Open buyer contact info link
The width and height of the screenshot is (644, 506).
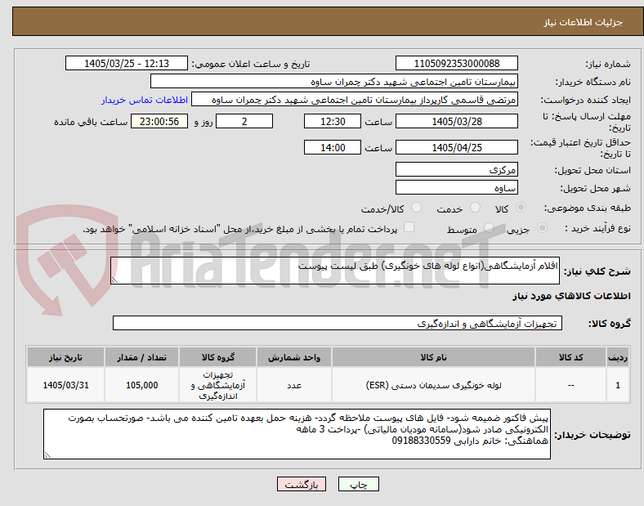145,101
